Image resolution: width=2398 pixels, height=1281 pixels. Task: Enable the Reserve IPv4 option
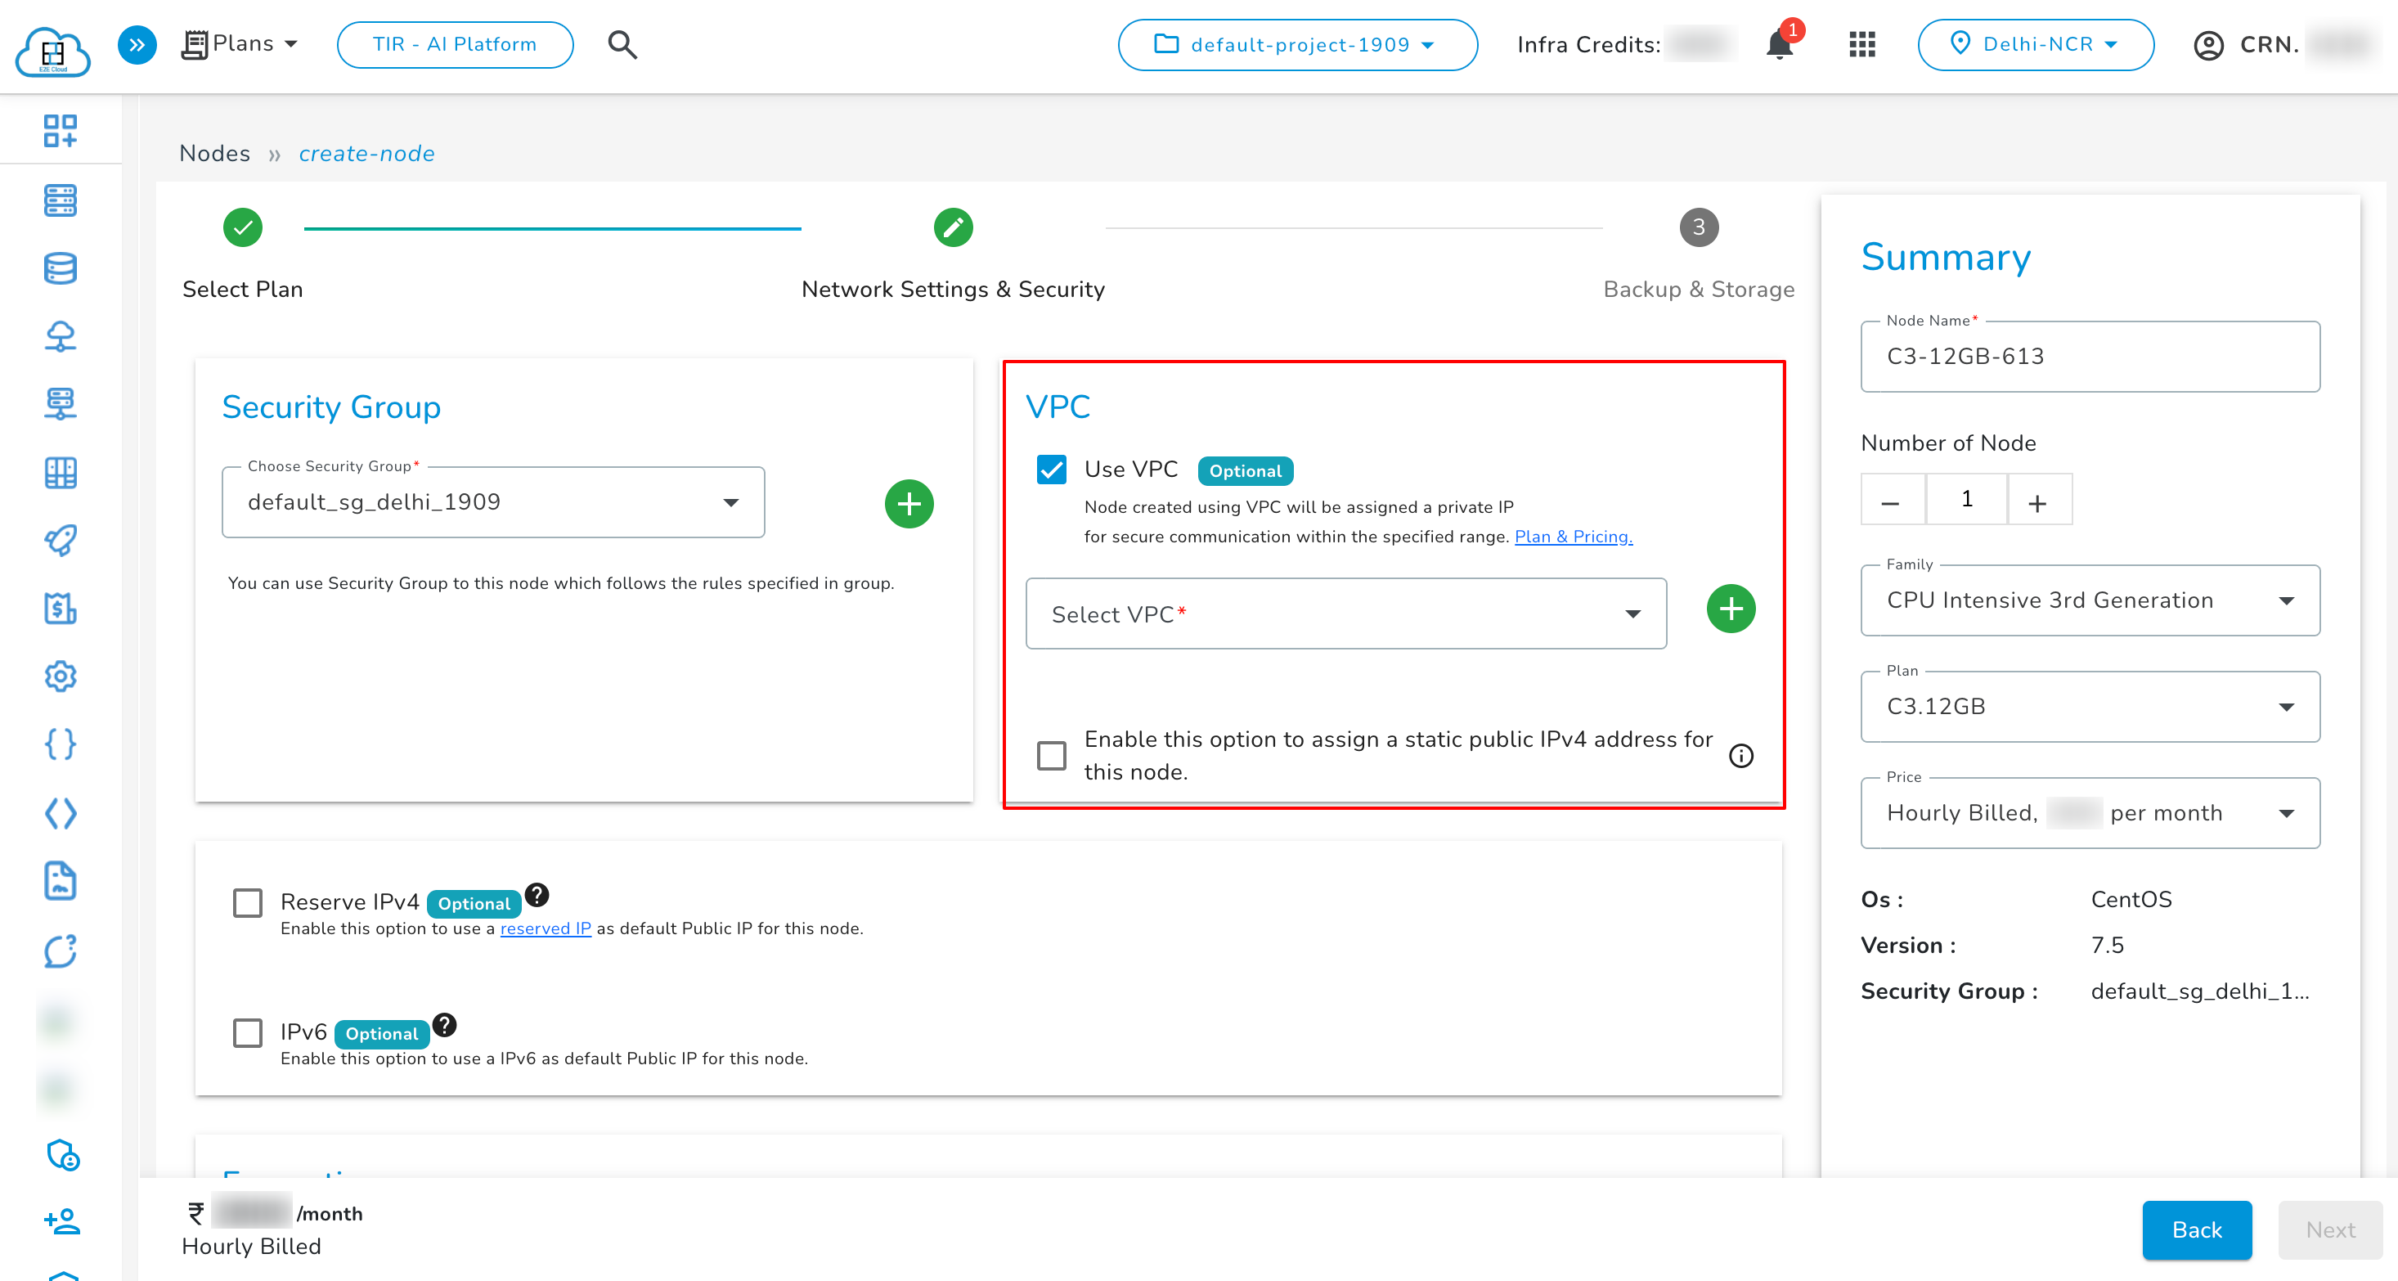(x=248, y=902)
